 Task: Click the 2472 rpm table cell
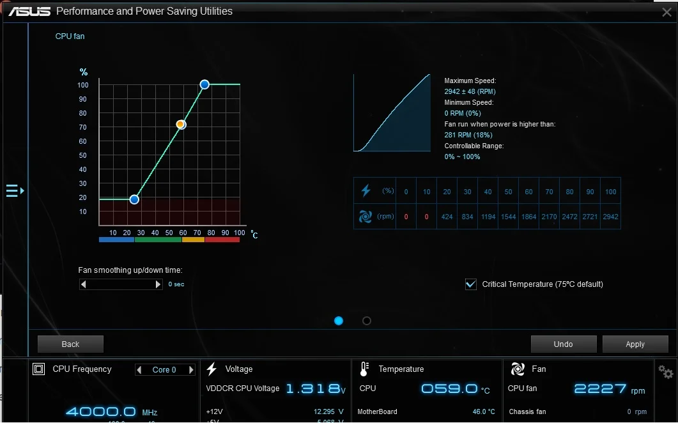pyautogui.click(x=569, y=217)
